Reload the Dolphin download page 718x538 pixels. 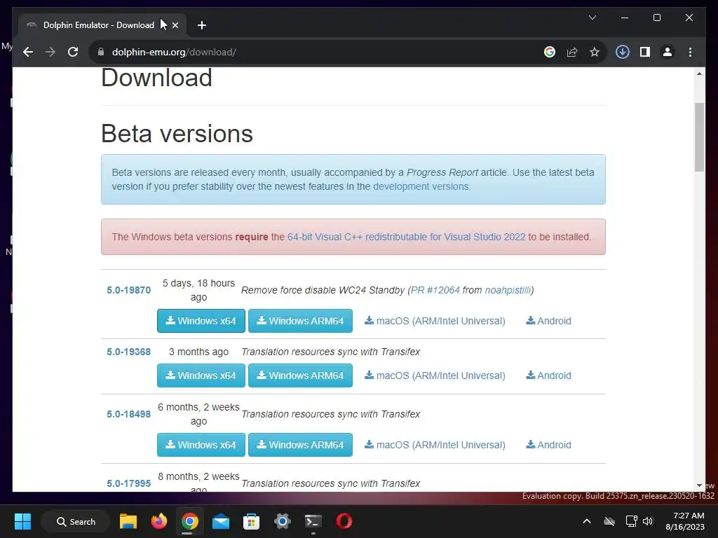point(73,52)
